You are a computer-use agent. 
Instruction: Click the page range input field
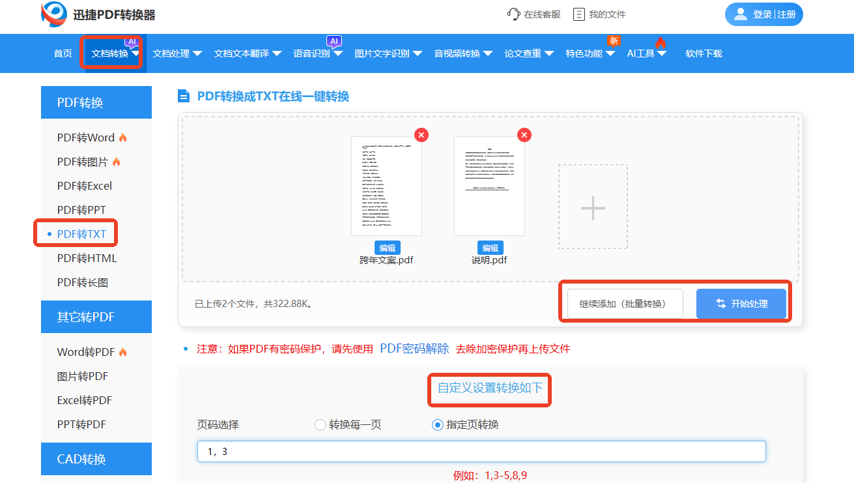pyautogui.click(x=481, y=452)
